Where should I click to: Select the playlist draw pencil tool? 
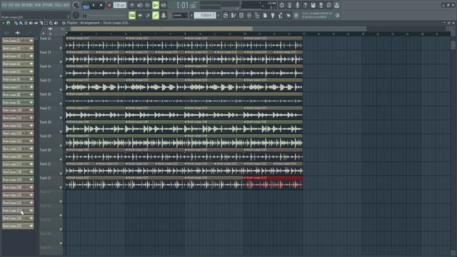coord(16,23)
